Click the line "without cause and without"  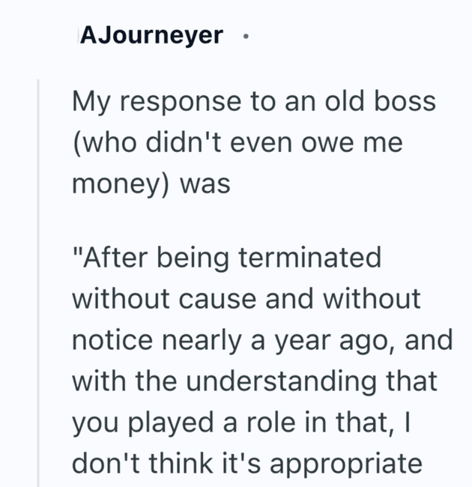(246, 300)
